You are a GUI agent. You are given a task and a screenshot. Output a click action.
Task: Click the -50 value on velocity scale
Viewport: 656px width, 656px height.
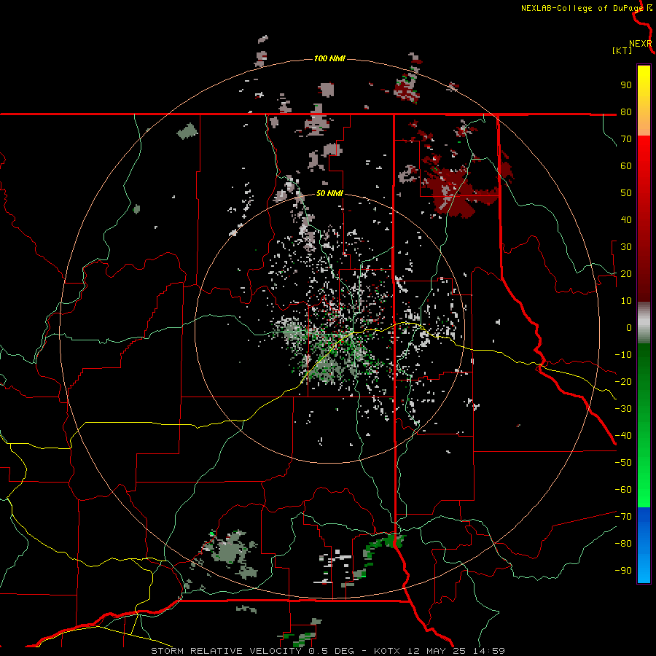coord(623,462)
